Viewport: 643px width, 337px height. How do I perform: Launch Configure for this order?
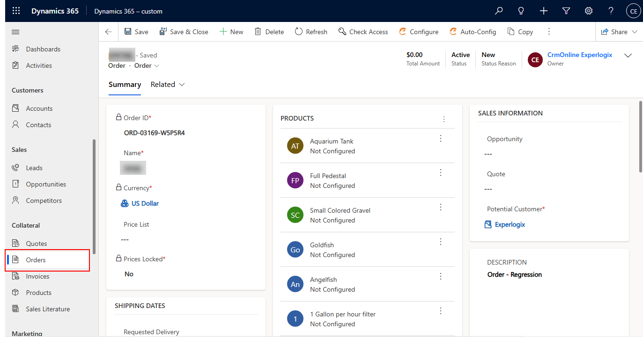[x=419, y=32]
